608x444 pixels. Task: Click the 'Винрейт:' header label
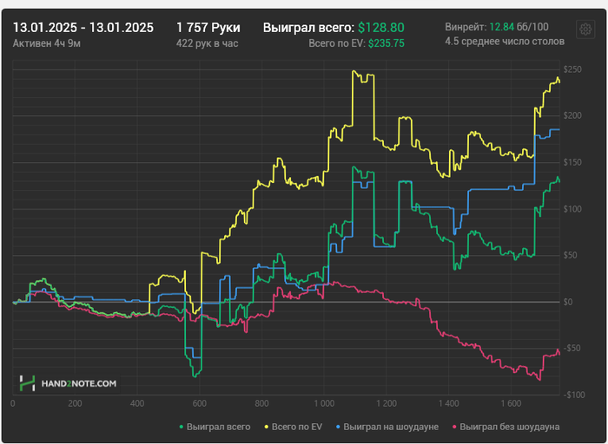pyautogui.click(x=466, y=27)
